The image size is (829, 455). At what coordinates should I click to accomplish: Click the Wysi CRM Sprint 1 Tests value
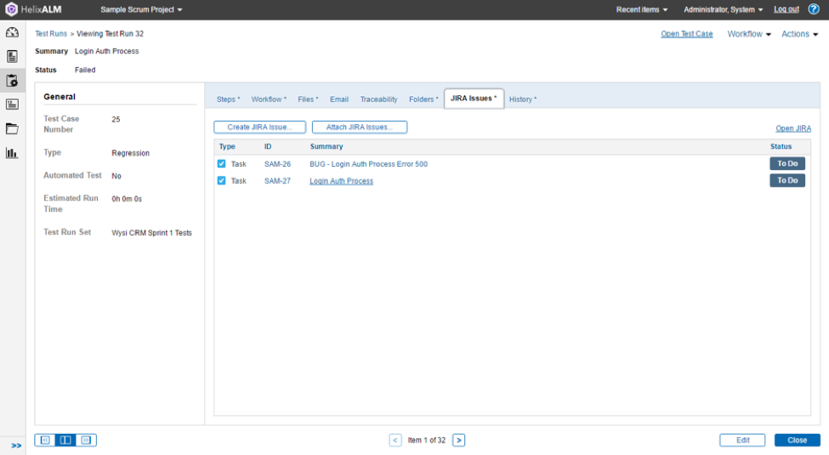[x=151, y=233]
